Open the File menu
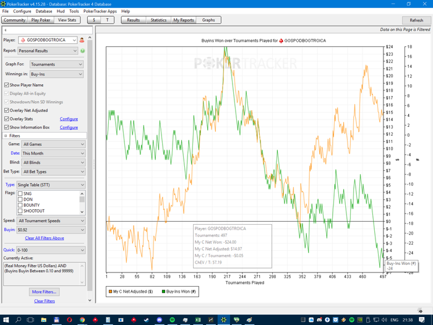The height and width of the screenshot is (325, 433). (x=6, y=11)
